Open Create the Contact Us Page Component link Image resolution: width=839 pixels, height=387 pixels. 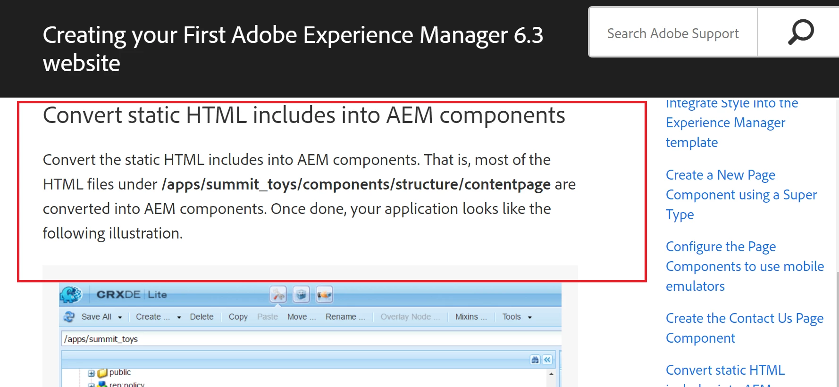pyautogui.click(x=745, y=328)
